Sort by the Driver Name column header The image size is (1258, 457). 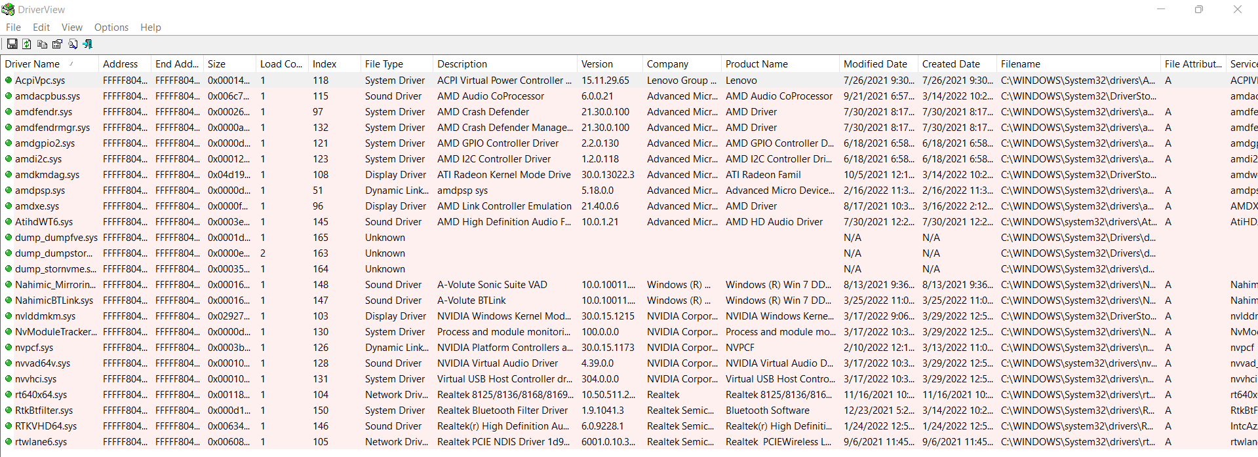50,64
